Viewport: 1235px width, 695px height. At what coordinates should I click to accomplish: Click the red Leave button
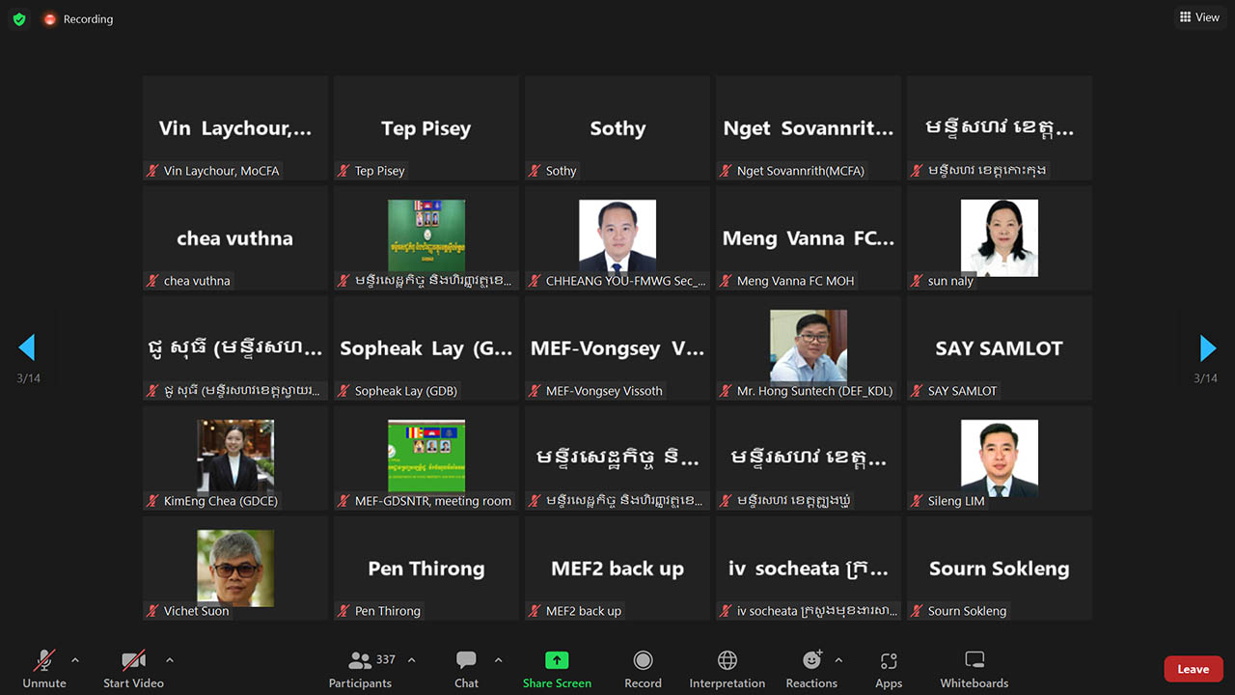coord(1194,669)
